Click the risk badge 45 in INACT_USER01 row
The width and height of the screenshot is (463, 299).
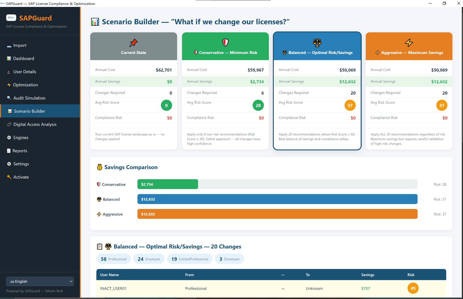(413, 288)
